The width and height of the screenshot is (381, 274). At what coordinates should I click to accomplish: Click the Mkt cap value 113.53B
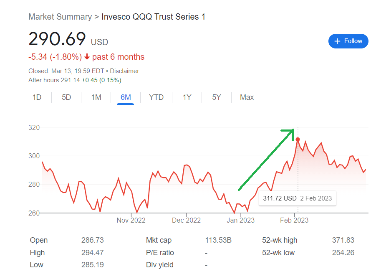click(218, 240)
